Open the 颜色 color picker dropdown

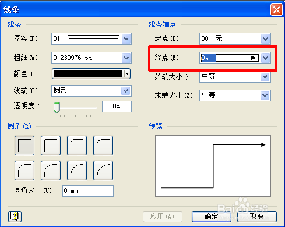(x=127, y=74)
